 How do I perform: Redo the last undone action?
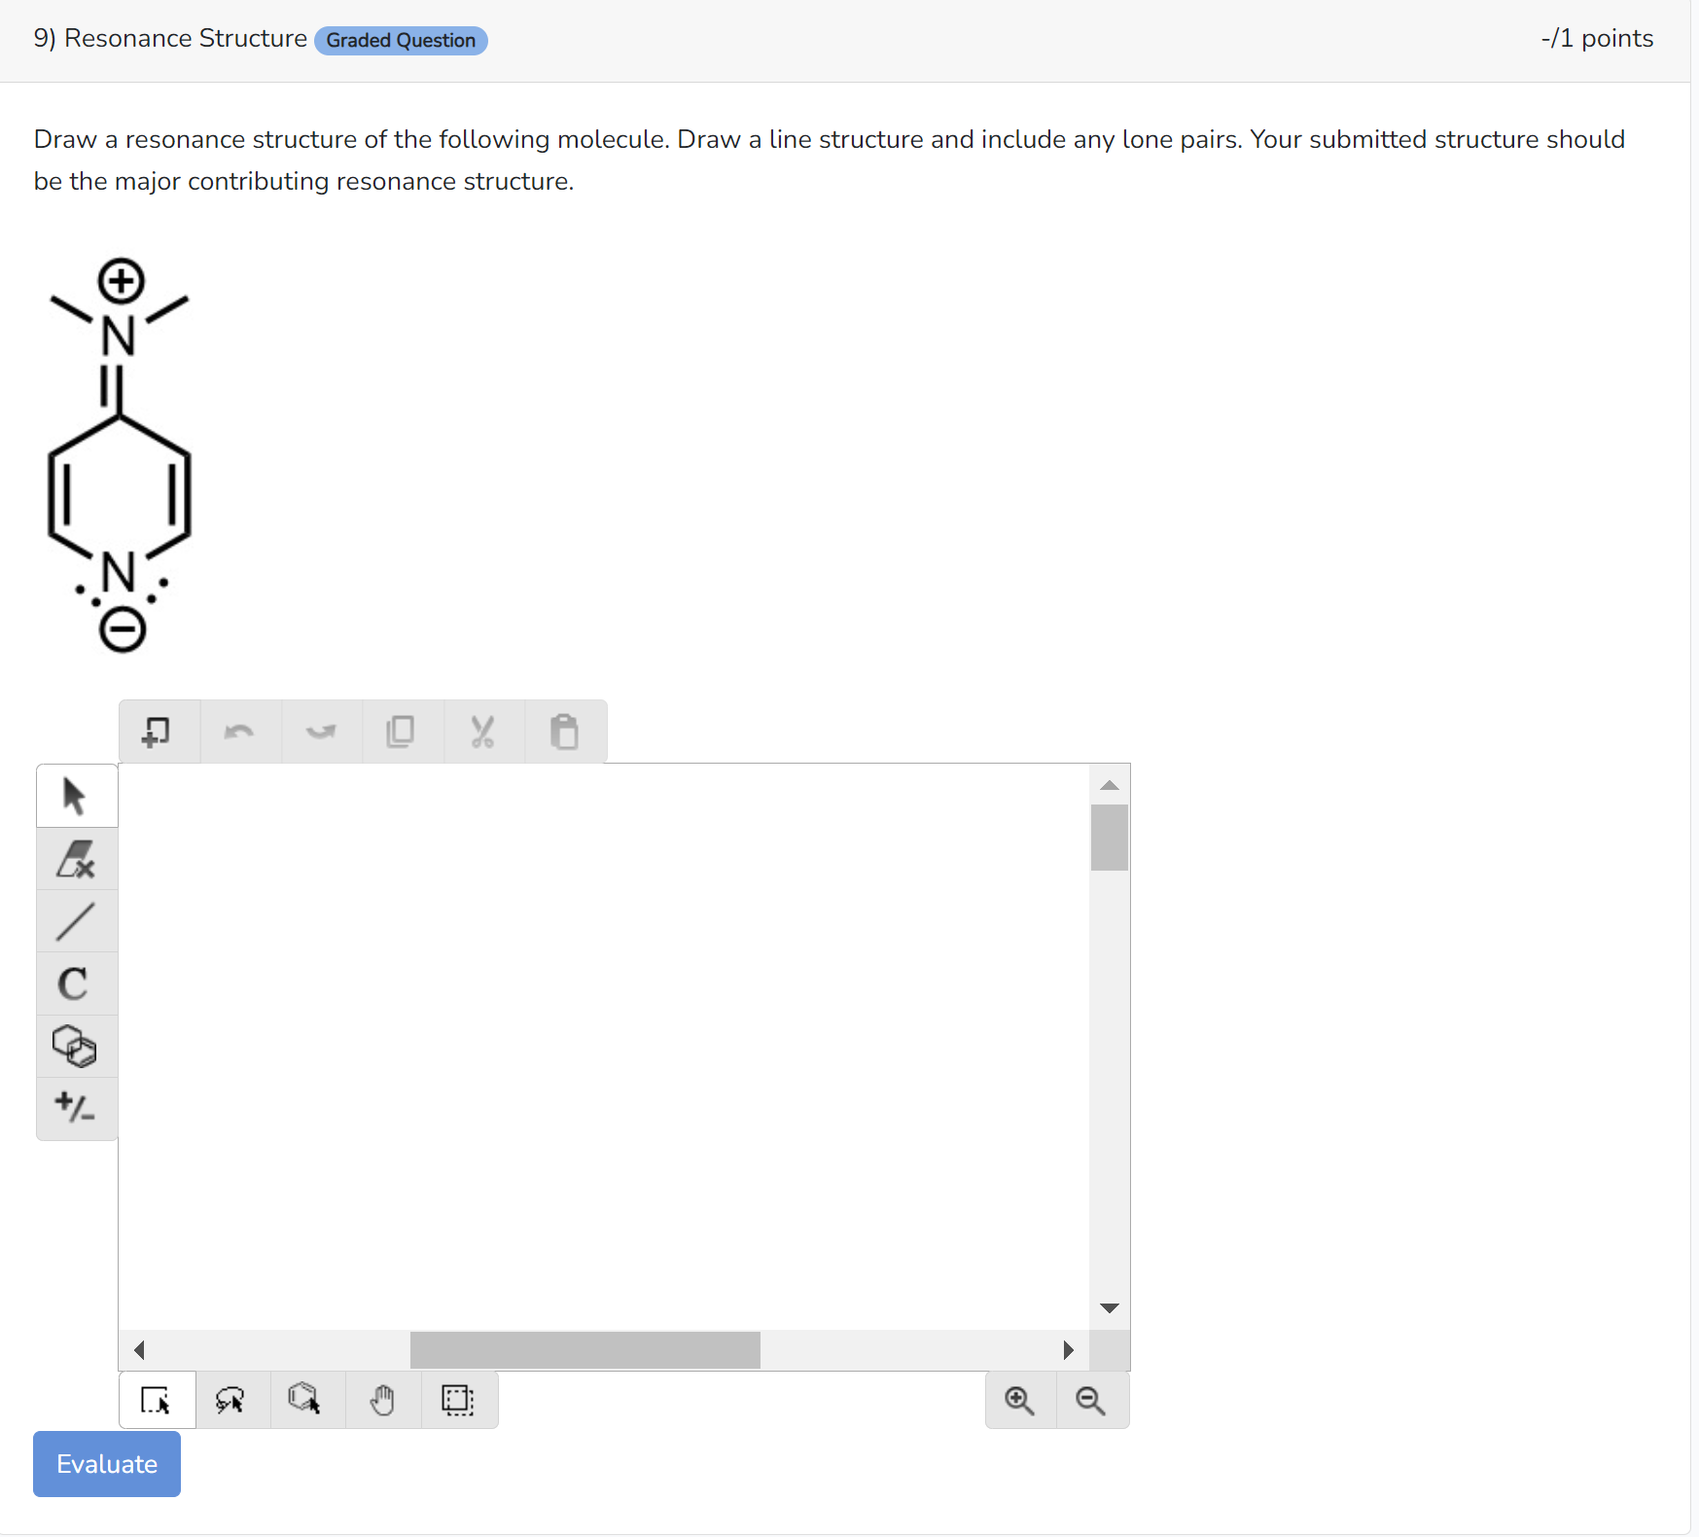(x=321, y=731)
